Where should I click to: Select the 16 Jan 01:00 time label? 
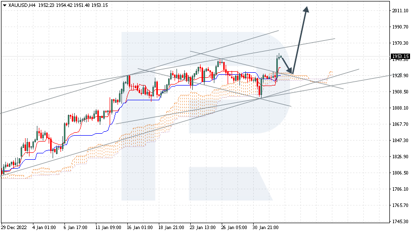pyautogui.click(x=141, y=228)
